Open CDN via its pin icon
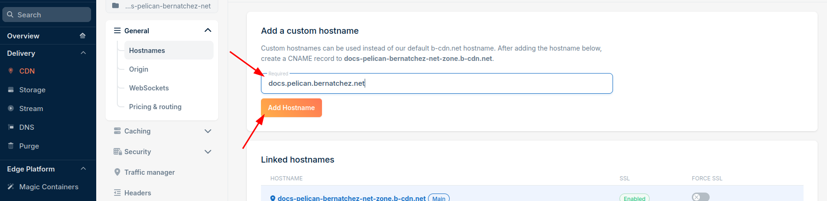This screenshot has height=201, width=827. (x=11, y=71)
